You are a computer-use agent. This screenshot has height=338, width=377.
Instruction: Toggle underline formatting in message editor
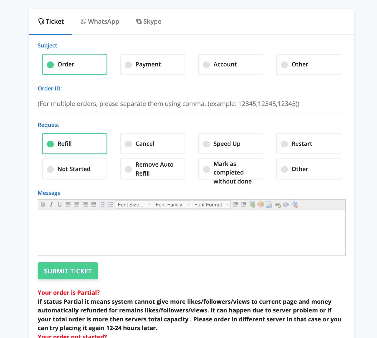point(60,205)
